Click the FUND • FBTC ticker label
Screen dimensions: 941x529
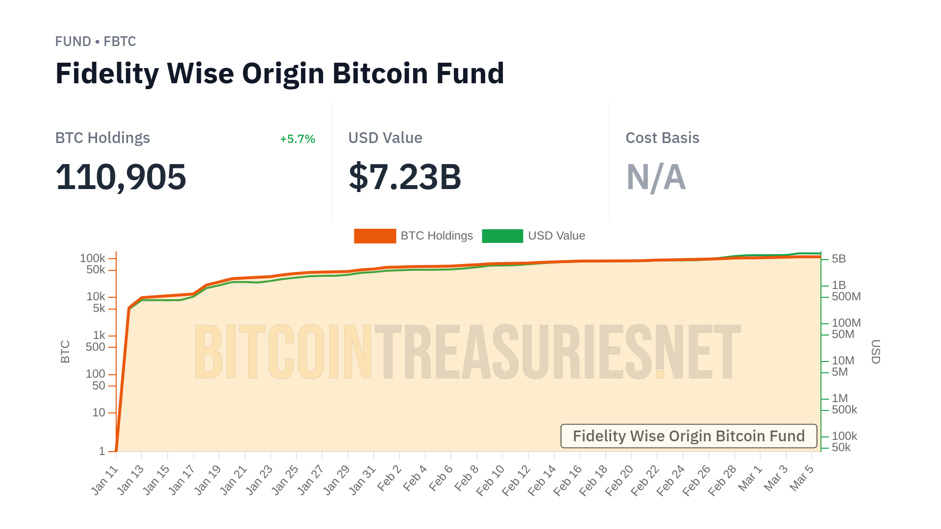click(x=96, y=42)
